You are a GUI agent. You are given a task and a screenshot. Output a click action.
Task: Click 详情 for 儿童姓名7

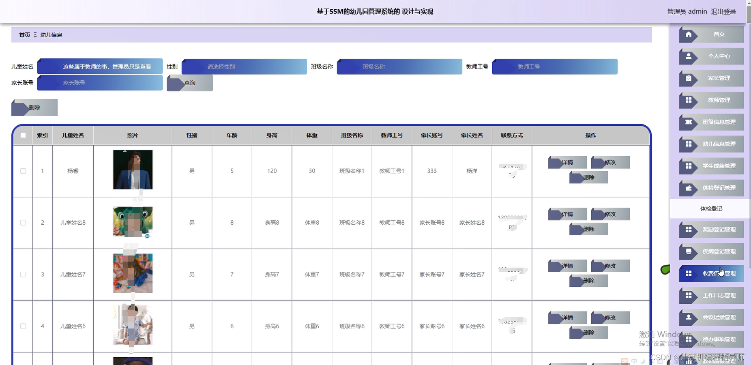[x=567, y=266]
